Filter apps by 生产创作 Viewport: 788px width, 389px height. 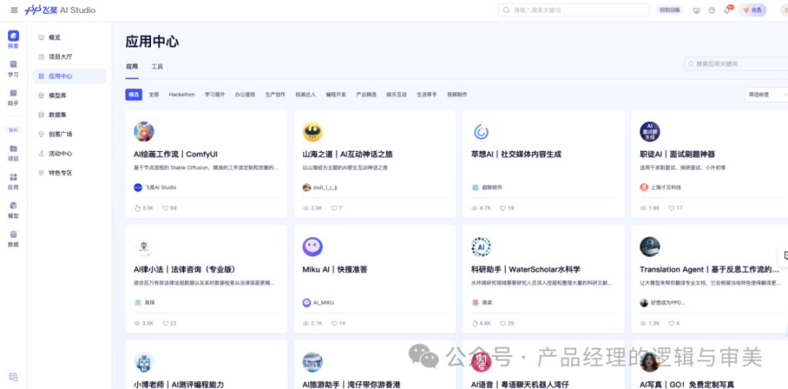[276, 94]
